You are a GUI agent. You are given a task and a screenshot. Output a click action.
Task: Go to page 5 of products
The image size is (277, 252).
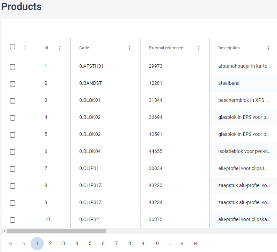(x=90, y=244)
